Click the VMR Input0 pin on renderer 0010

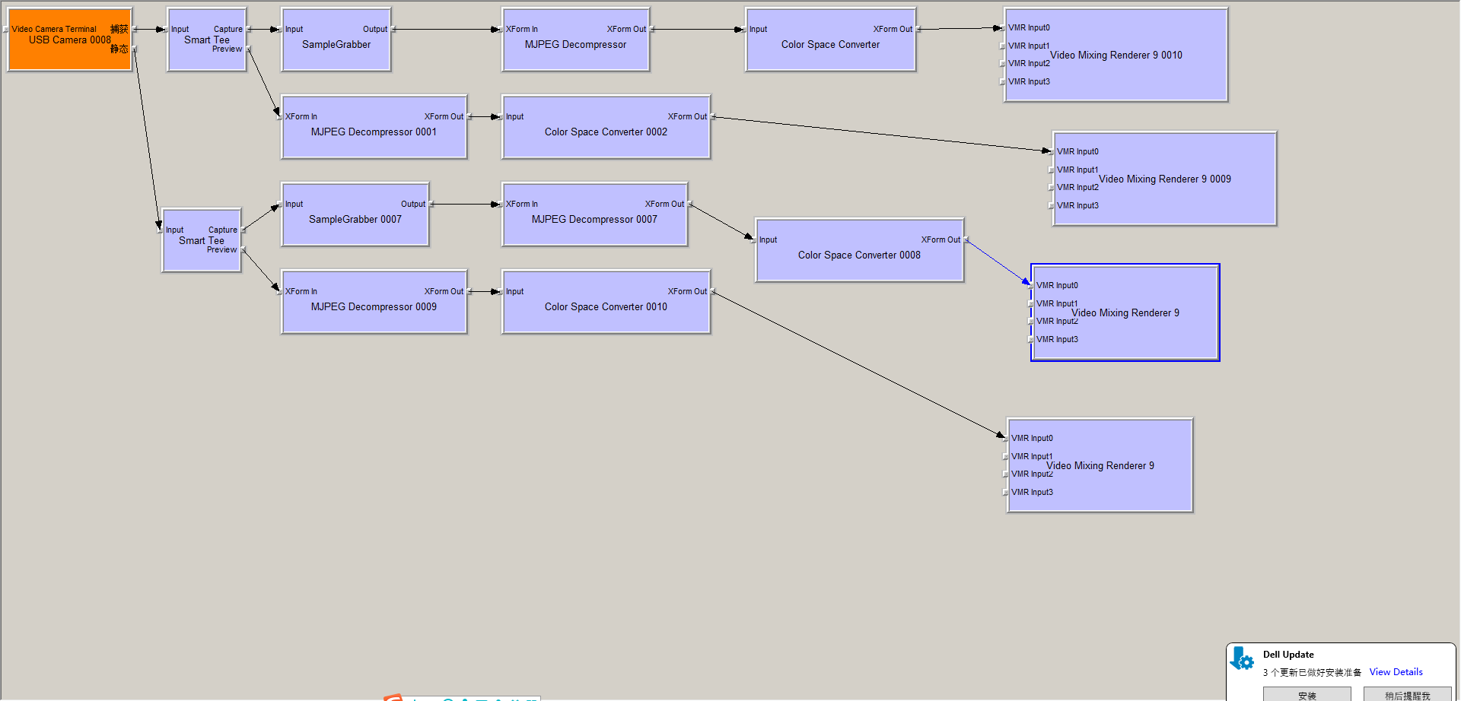click(x=1003, y=27)
